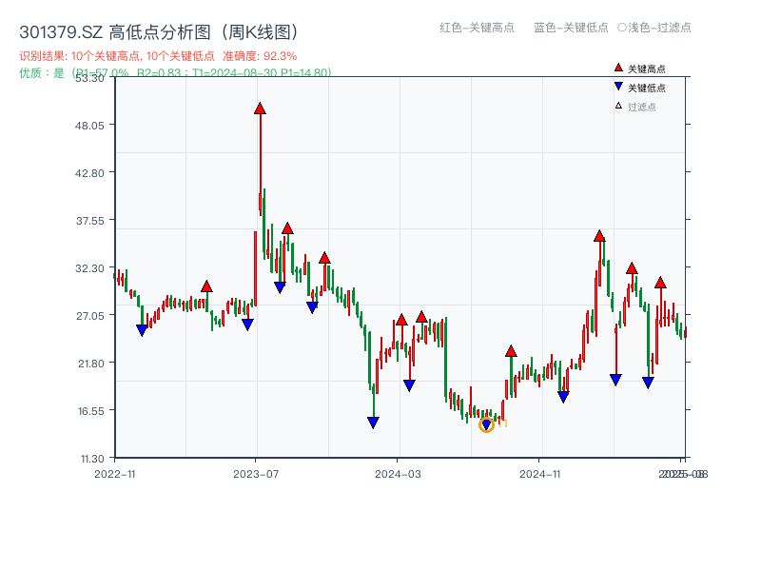Click the tallest red key-high marker after 2024-11
This screenshot has height=571, width=761.
[x=599, y=236]
